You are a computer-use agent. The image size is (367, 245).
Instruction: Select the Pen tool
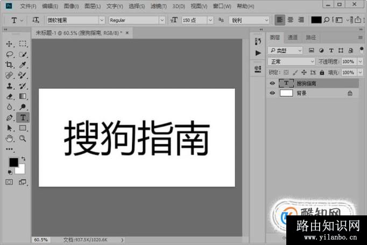9,117
